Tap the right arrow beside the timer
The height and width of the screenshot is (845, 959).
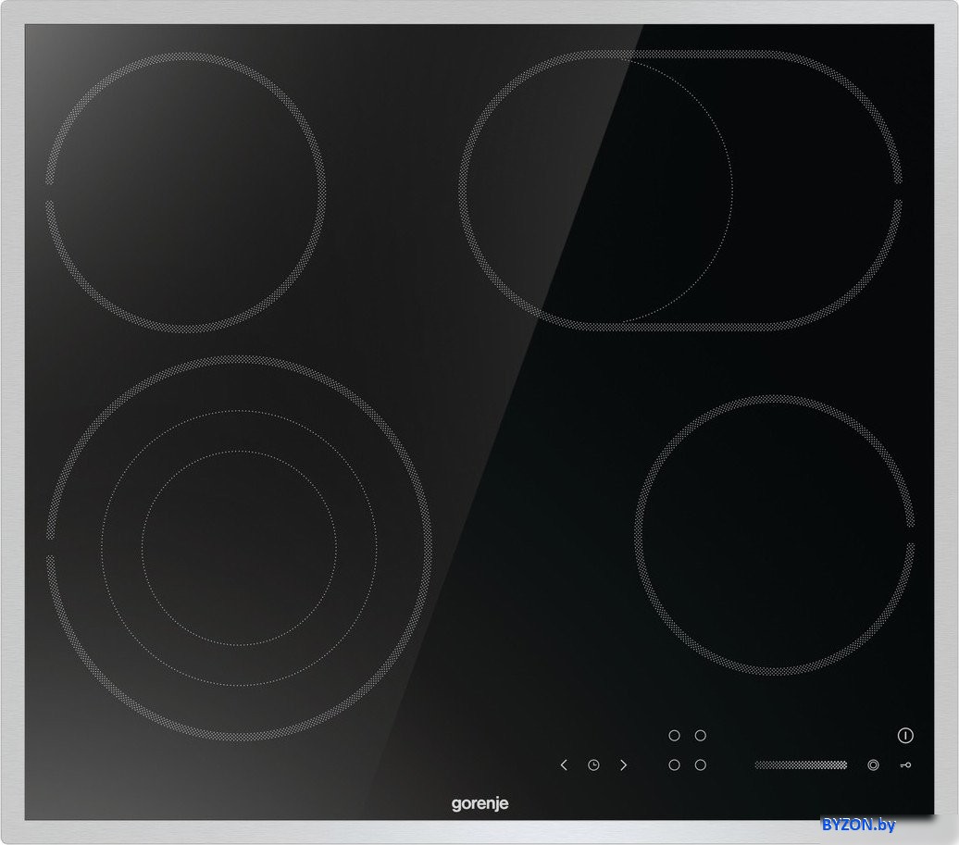tap(623, 764)
